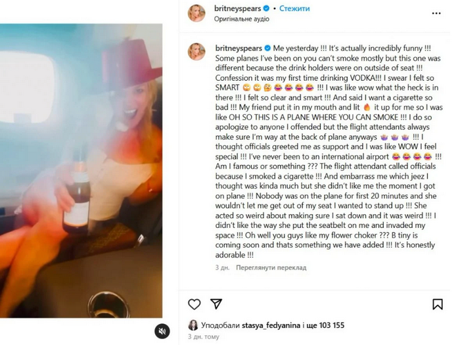460x345 pixels.
Task: Save the post with the bookmark icon
Action: coord(438,304)
